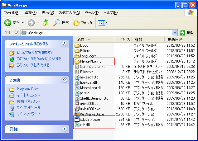Open the ヘルプ(H) menu
This screenshot has height=141, width=198.
tap(111, 12)
